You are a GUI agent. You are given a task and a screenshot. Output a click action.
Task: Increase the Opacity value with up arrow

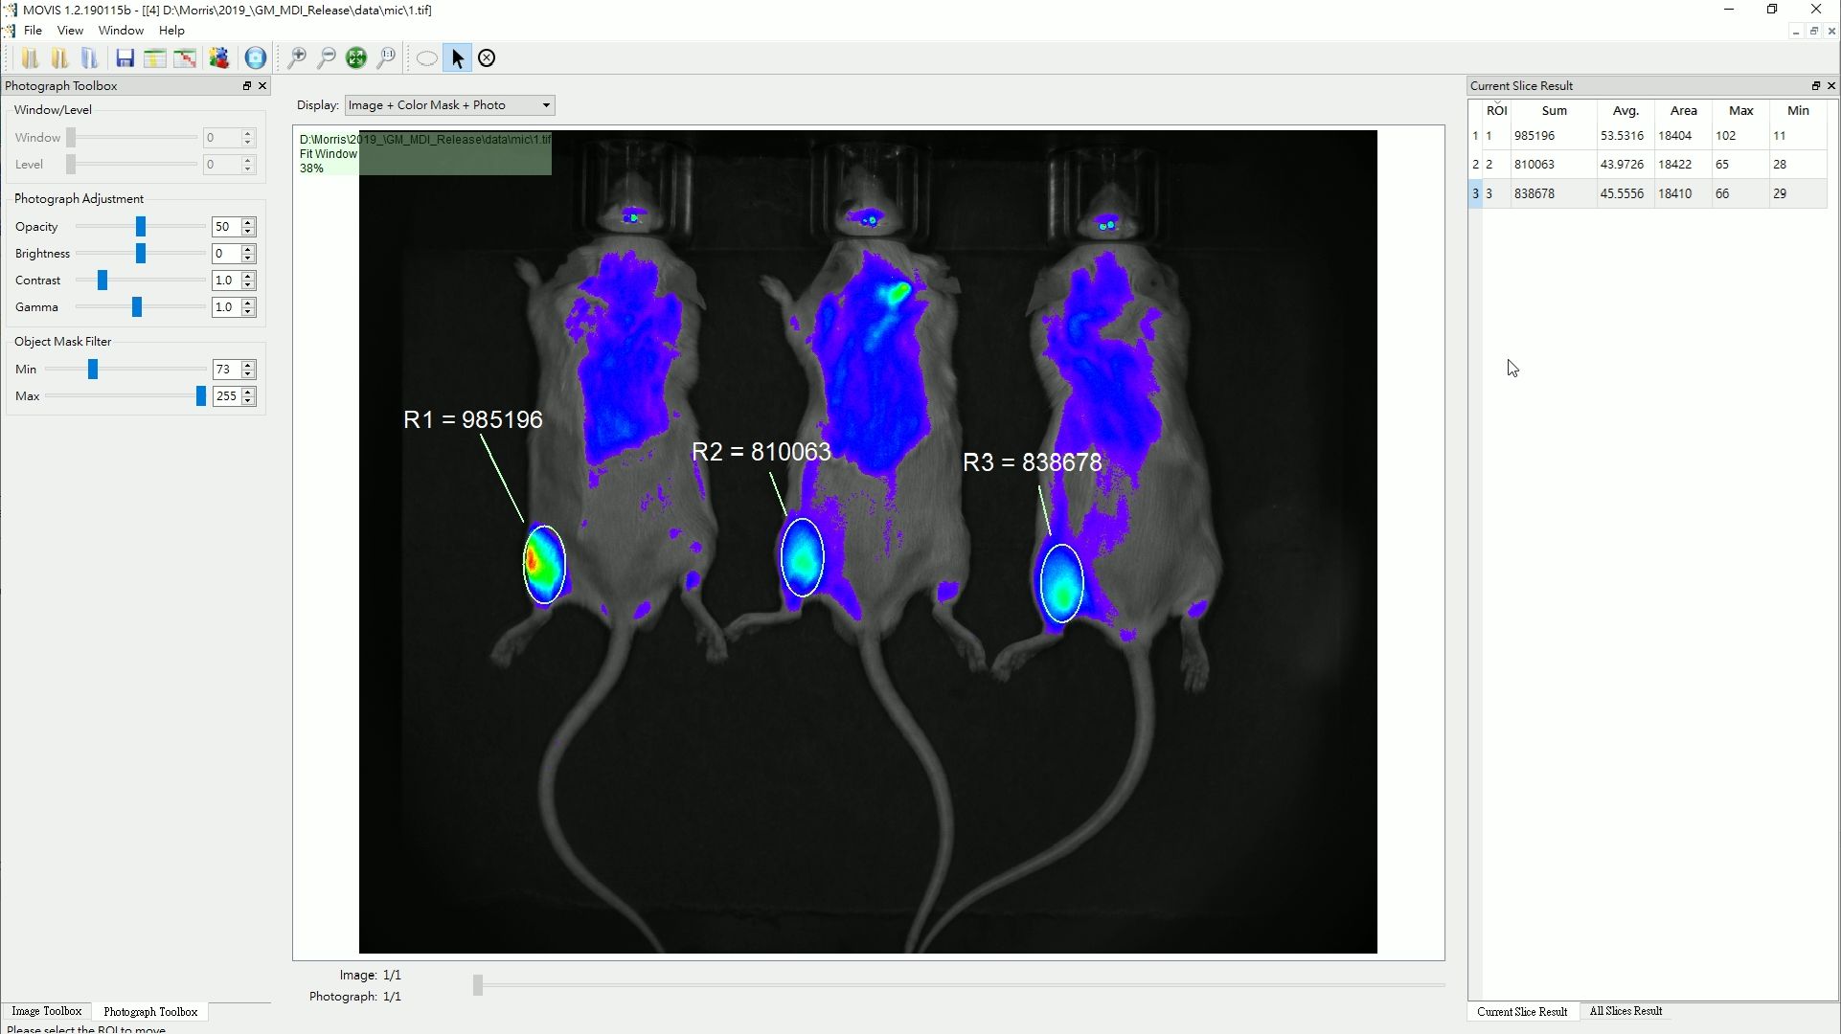click(x=248, y=222)
